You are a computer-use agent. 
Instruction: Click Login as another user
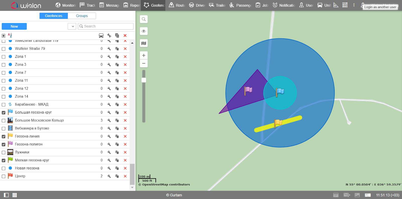pos(380,7)
